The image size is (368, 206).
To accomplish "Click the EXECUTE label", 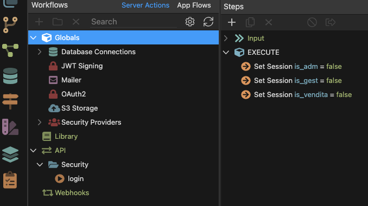I will click(x=263, y=53).
